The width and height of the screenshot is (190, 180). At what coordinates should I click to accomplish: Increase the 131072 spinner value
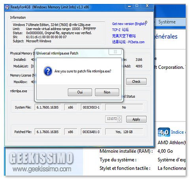119,117
